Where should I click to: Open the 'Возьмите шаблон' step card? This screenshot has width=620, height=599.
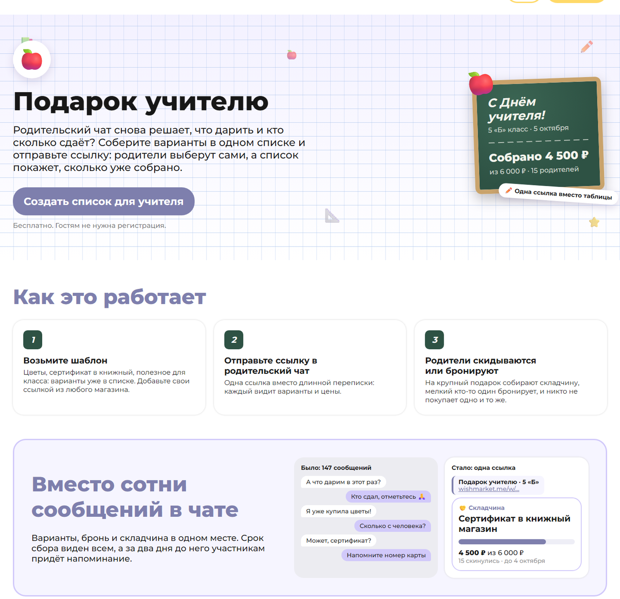pyautogui.click(x=109, y=367)
